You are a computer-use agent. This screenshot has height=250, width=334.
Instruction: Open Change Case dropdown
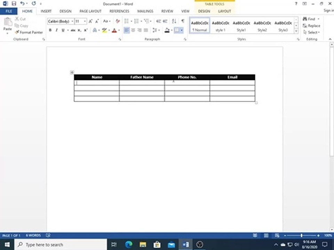pos(106,21)
